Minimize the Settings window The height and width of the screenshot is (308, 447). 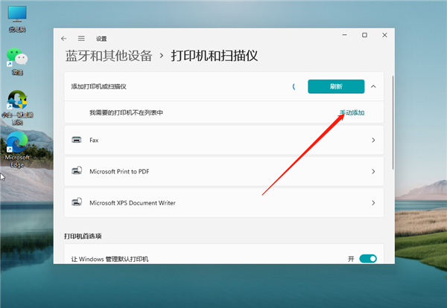(345, 35)
